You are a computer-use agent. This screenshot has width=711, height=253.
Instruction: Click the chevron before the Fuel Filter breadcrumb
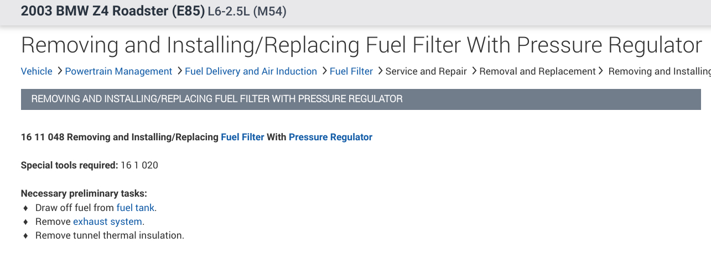pyautogui.click(x=324, y=71)
